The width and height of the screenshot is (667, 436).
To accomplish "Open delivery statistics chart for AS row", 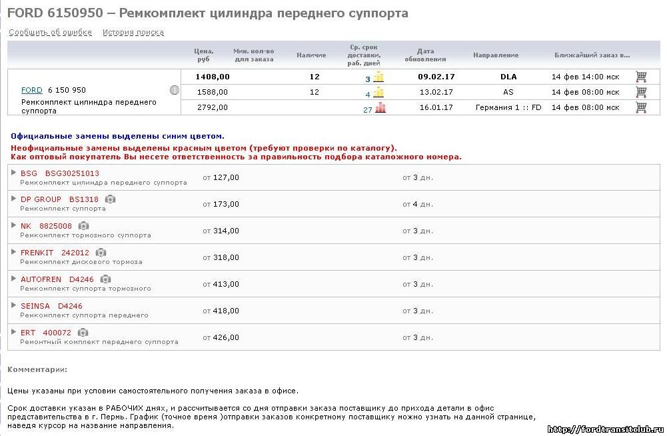I will pyautogui.click(x=378, y=93).
